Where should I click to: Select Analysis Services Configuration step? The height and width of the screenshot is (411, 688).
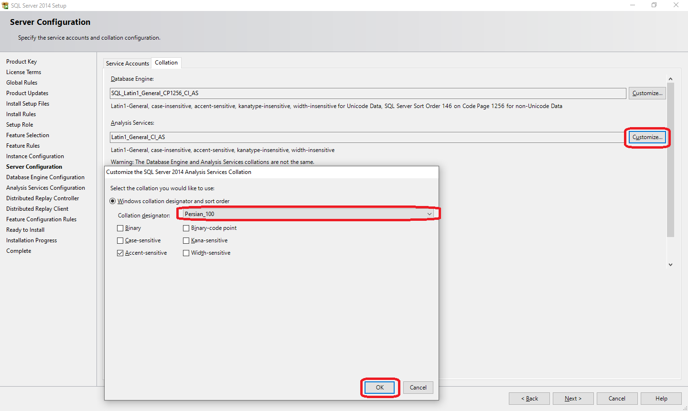(x=45, y=188)
